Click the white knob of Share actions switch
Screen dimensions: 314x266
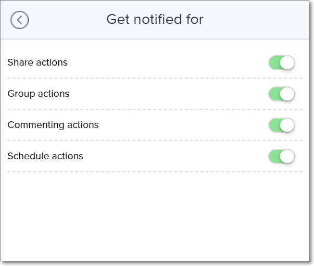click(287, 63)
